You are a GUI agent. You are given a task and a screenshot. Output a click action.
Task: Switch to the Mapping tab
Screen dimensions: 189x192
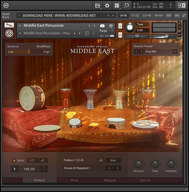pos(110,180)
